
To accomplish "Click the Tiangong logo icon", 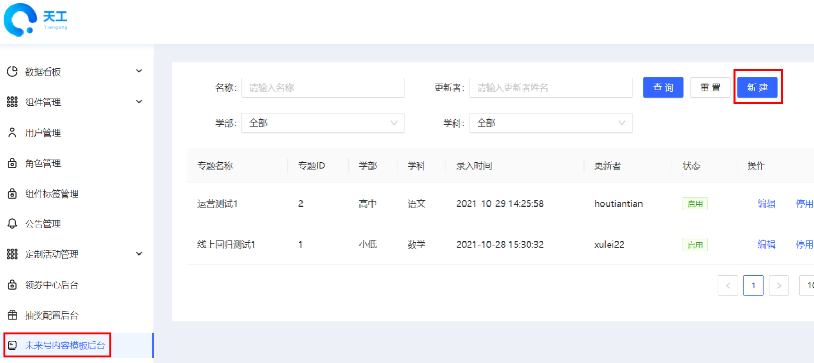I will click(20, 19).
